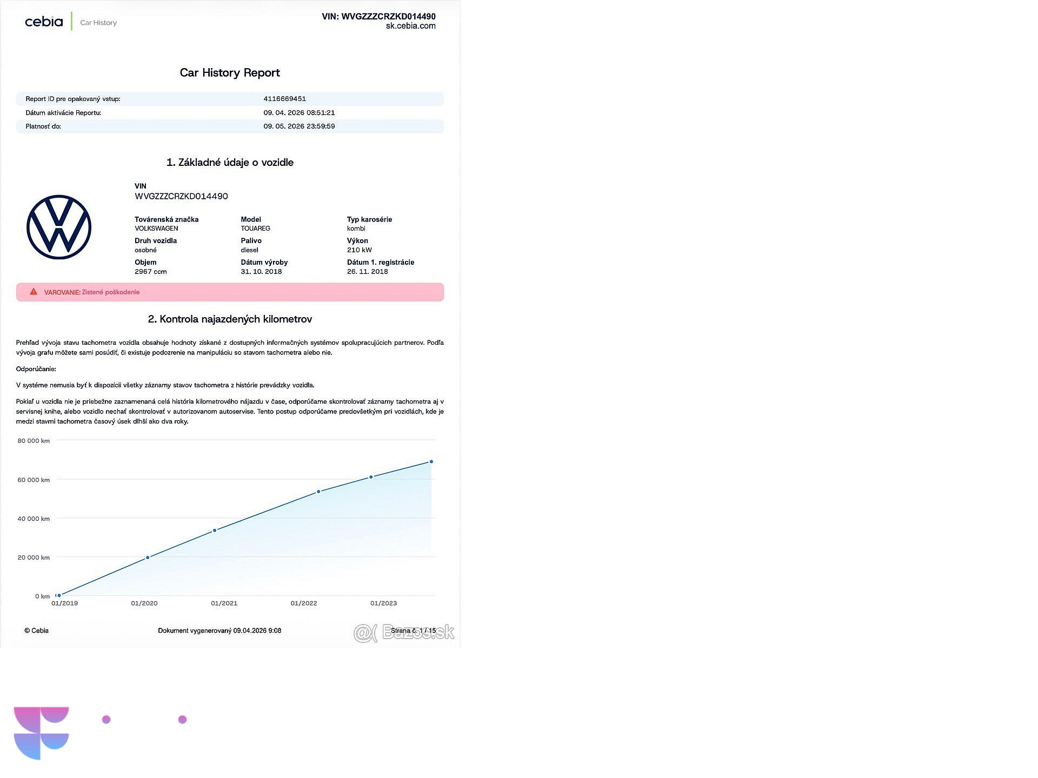1038x778 pixels.
Task: Click the first graph point at 0 km
Action: click(x=59, y=595)
